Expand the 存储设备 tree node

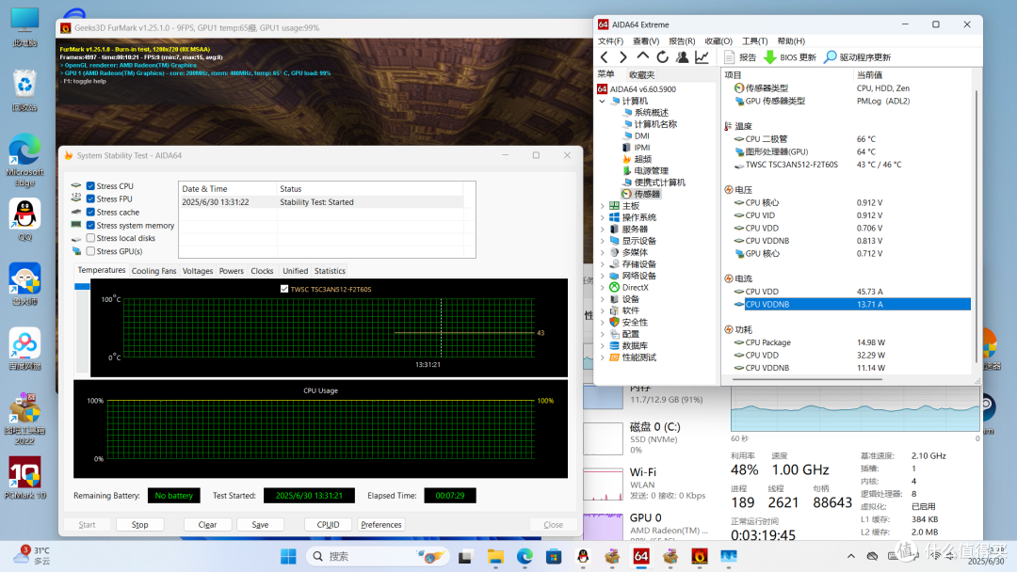coord(603,264)
